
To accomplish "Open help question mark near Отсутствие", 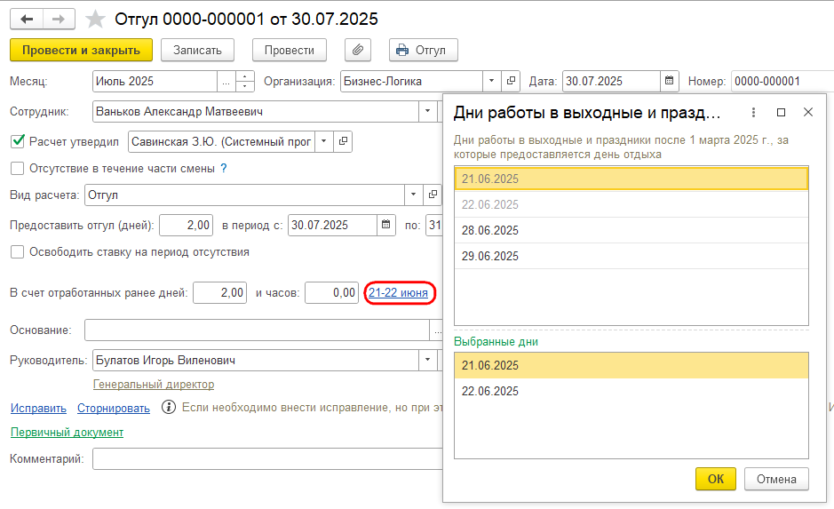I will coord(224,169).
